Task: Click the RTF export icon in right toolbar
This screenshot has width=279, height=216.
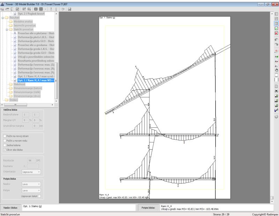Action: 276,96
